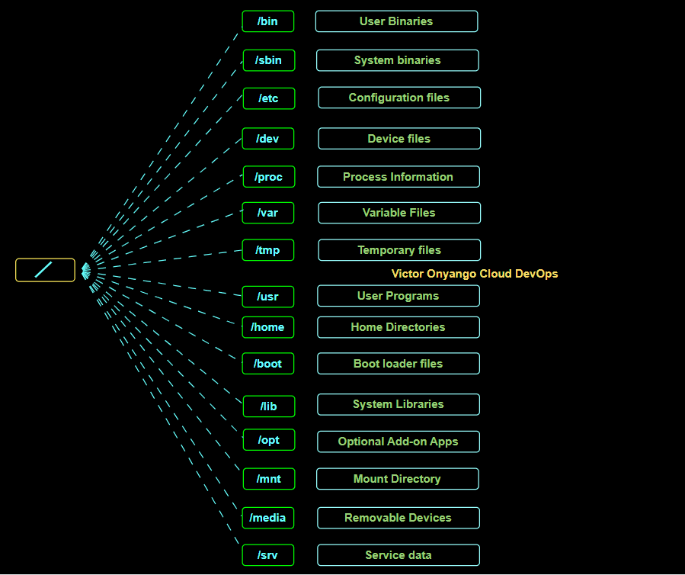Select the /boot node
Screen dimensions: 685x575
tap(267, 364)
